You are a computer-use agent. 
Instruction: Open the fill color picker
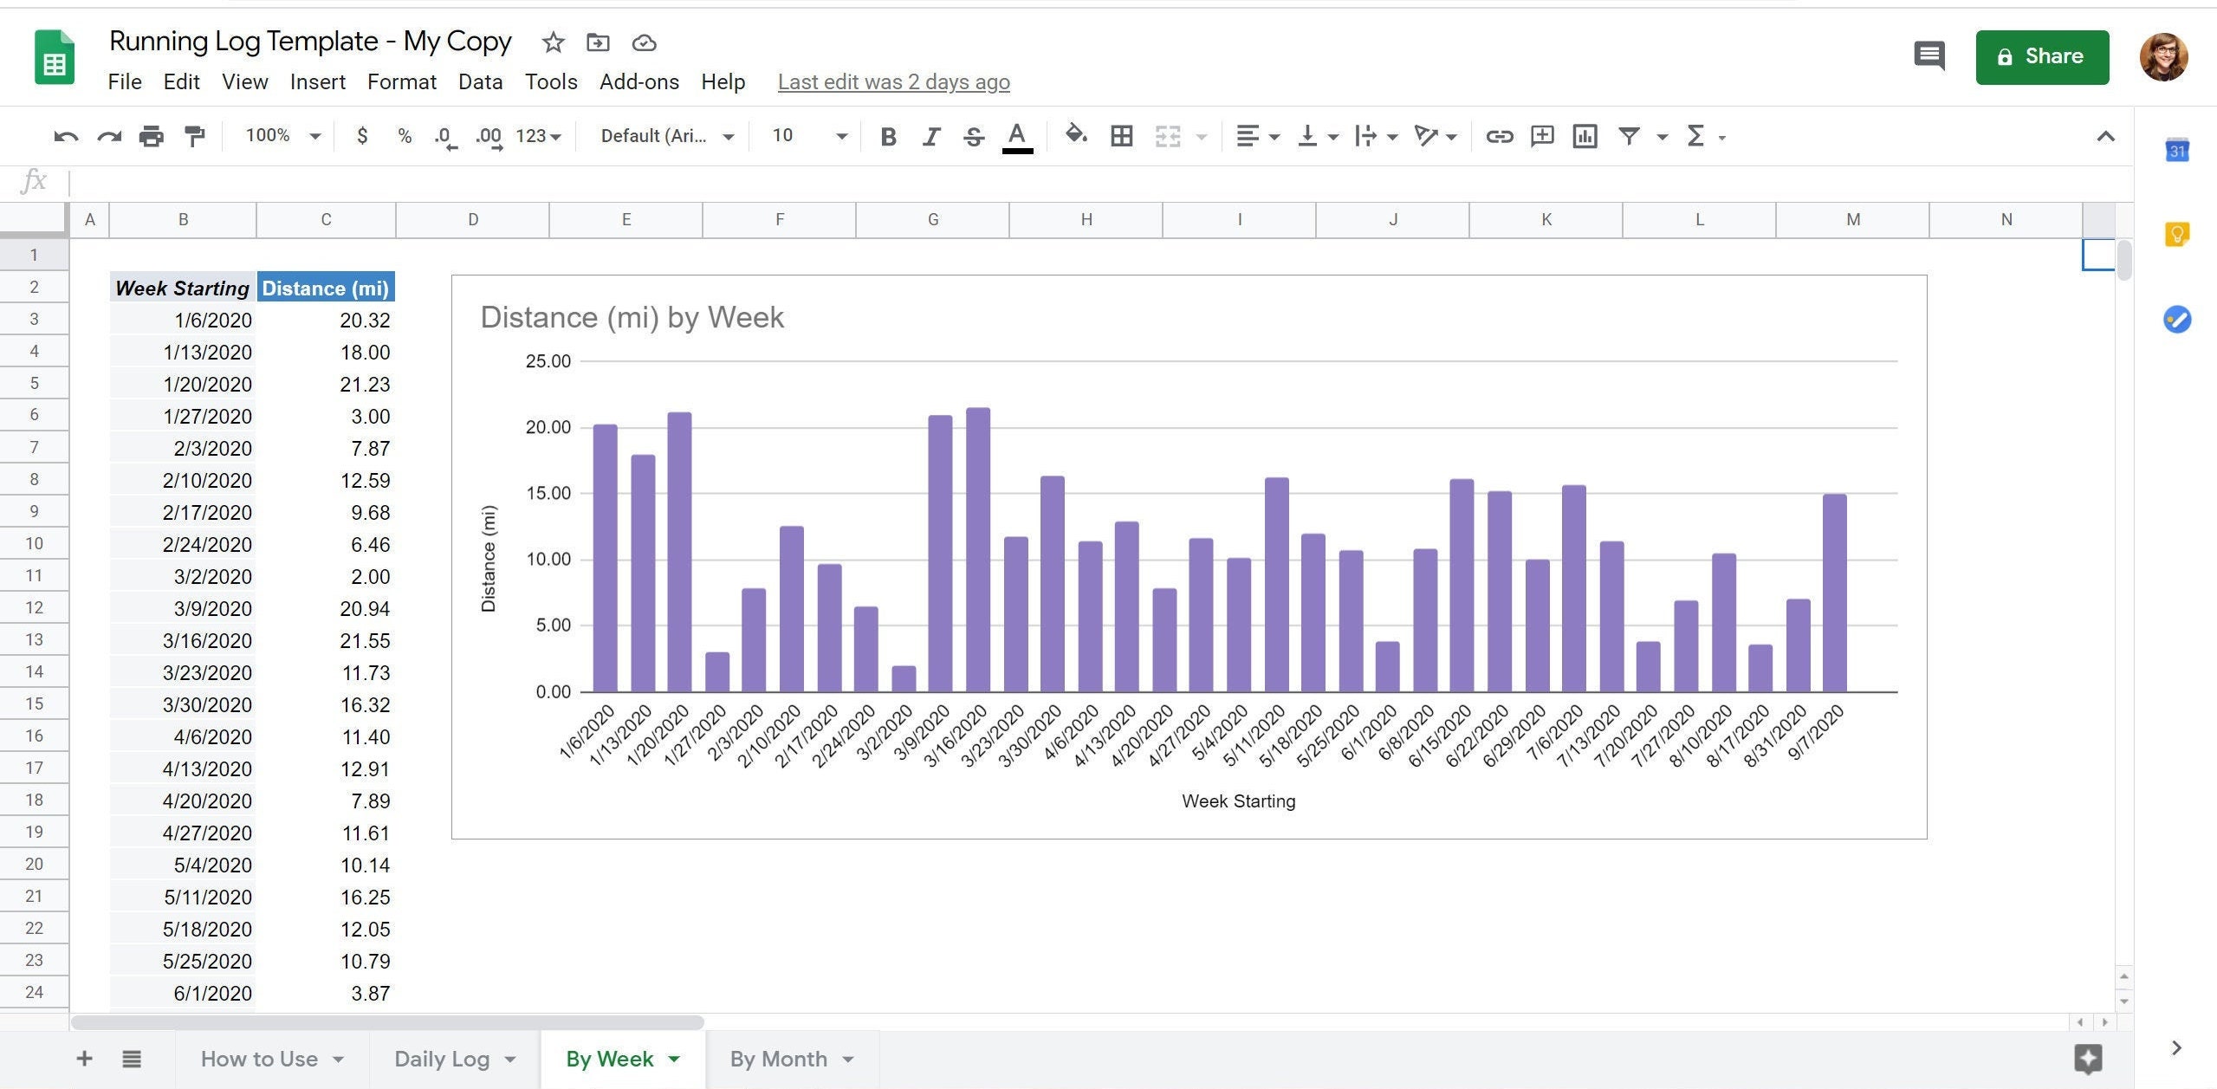1074,136
